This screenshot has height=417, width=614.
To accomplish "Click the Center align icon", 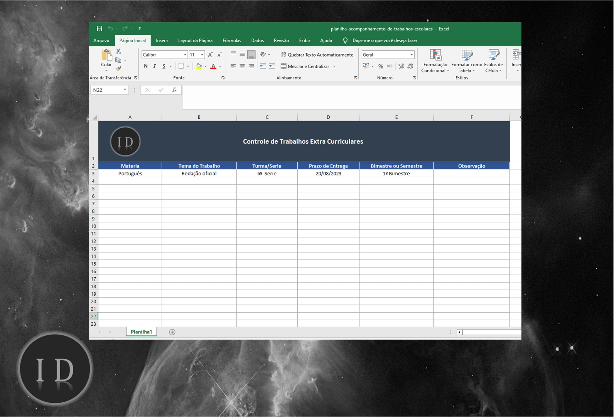I will click(242, 66).
